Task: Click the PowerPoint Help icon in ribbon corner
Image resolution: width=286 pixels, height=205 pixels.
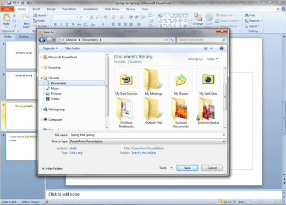Action: point(283,9)
